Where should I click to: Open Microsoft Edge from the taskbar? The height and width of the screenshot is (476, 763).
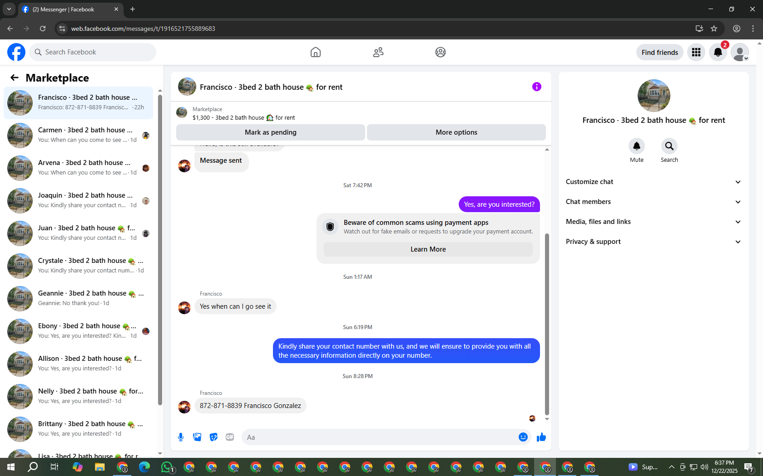tap(144, 467)
